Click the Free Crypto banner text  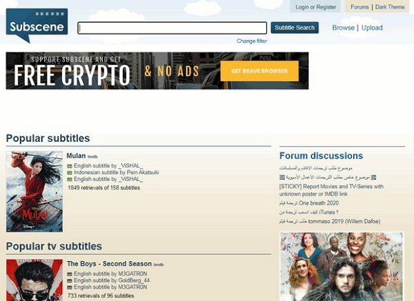coord(72,75)
